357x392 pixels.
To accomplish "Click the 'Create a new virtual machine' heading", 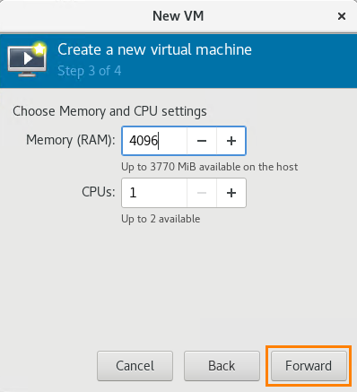I will tap(154, 49).
